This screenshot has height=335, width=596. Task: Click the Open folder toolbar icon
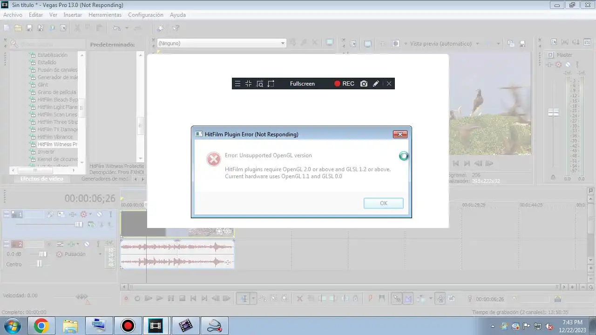[x=18, y=28]
